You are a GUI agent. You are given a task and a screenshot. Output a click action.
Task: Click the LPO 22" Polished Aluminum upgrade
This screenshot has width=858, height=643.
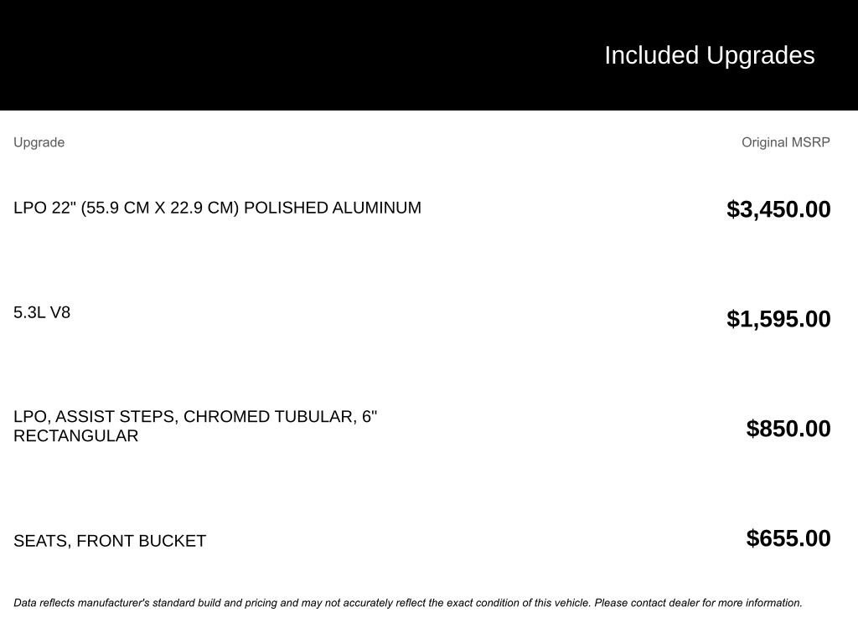(x=217, y=208)
